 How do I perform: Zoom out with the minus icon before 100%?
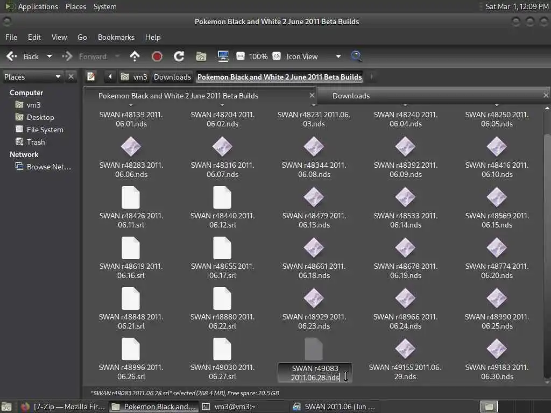tap(241, 56)
